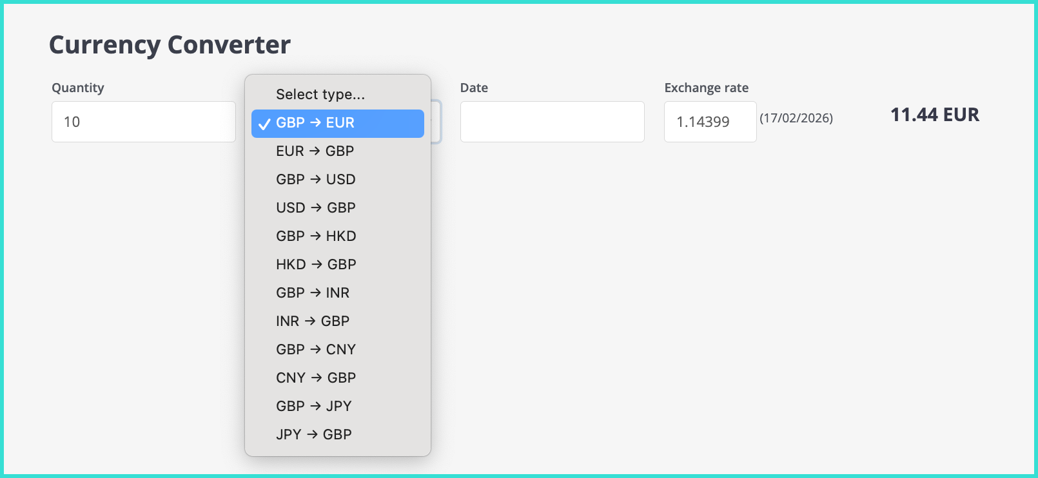
Task: Pick CNY → GBP from list
Action: click(x=316, y=378)
